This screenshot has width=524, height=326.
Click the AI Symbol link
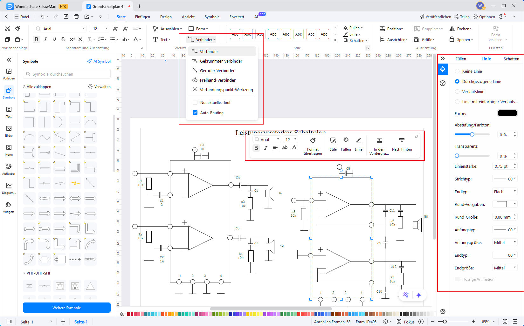(x=99, y=61)
